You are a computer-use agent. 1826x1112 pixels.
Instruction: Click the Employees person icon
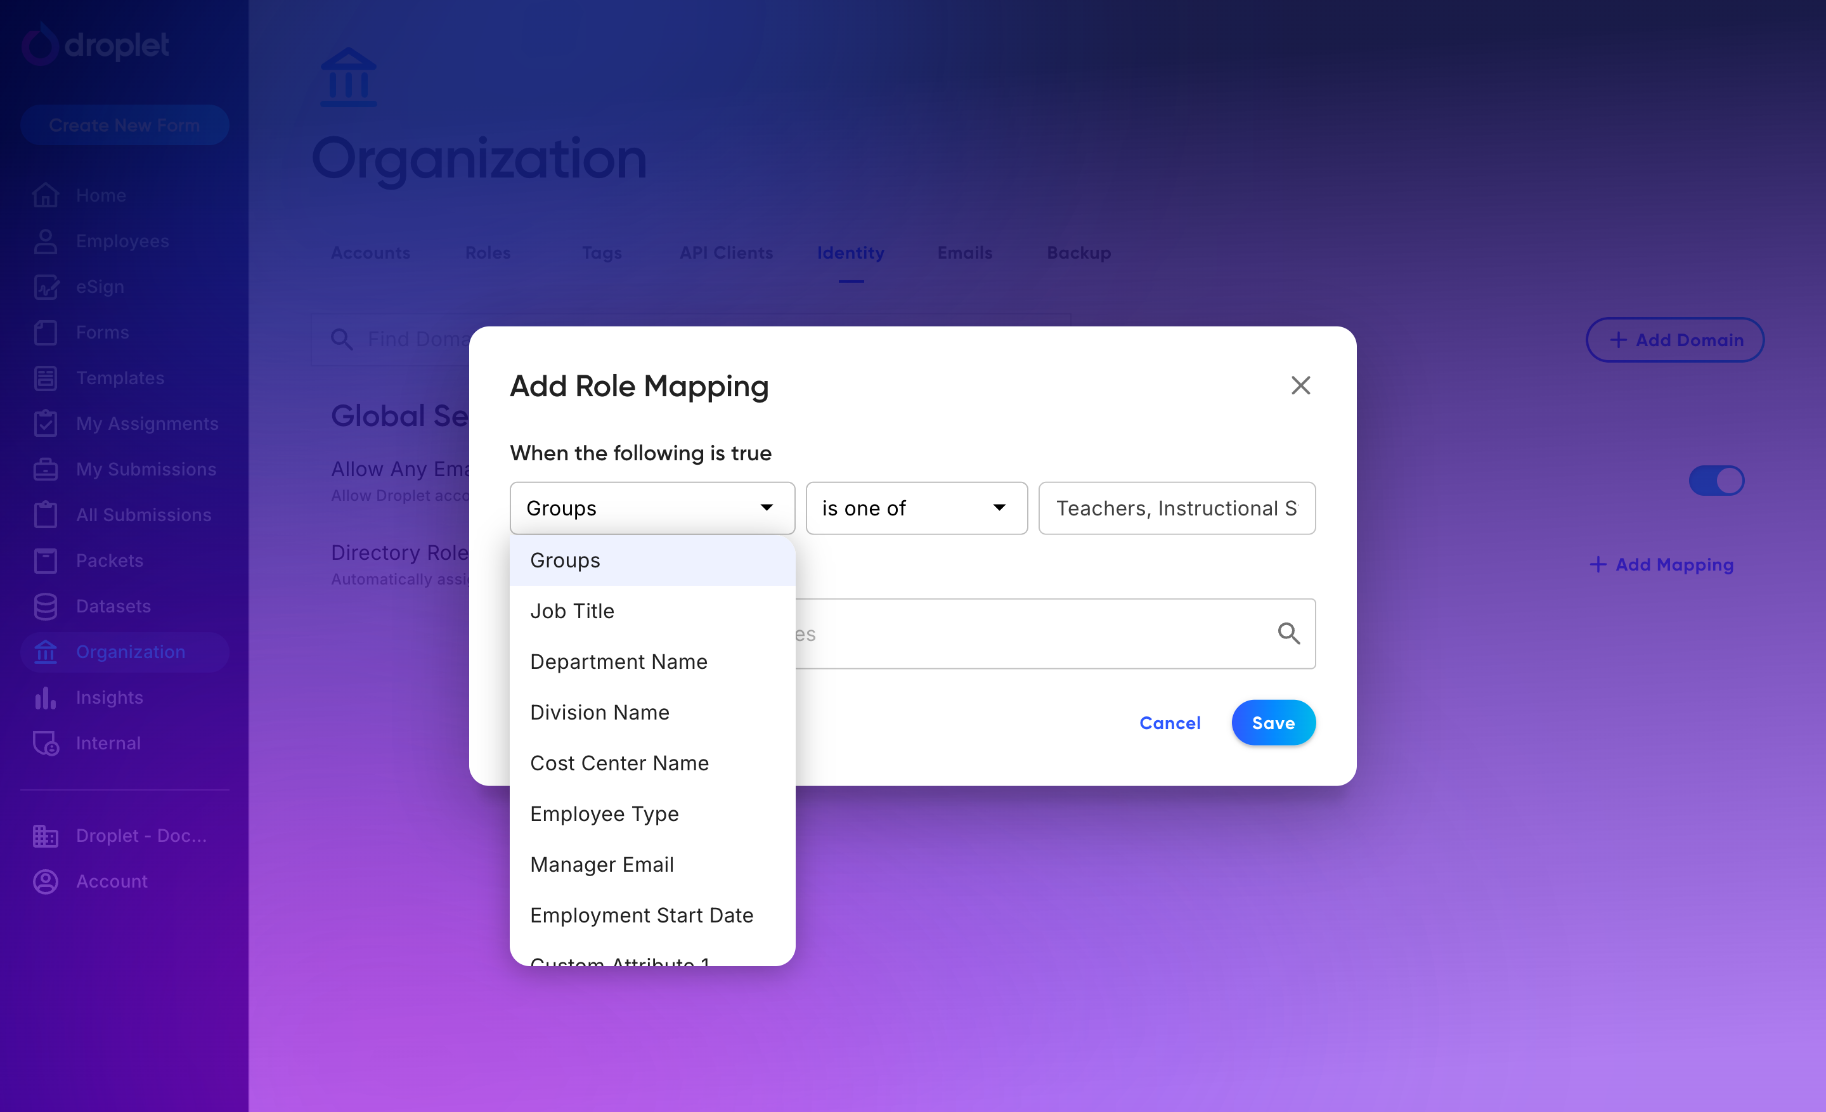point(45,241)
